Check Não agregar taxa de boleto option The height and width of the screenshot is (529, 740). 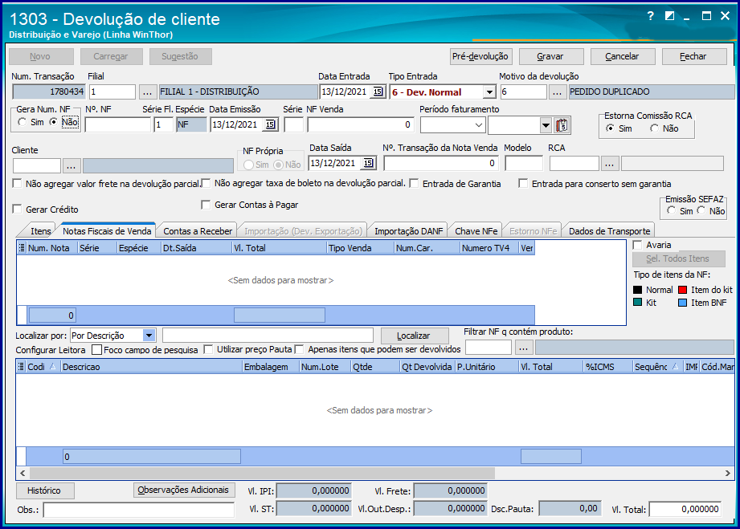206,183
